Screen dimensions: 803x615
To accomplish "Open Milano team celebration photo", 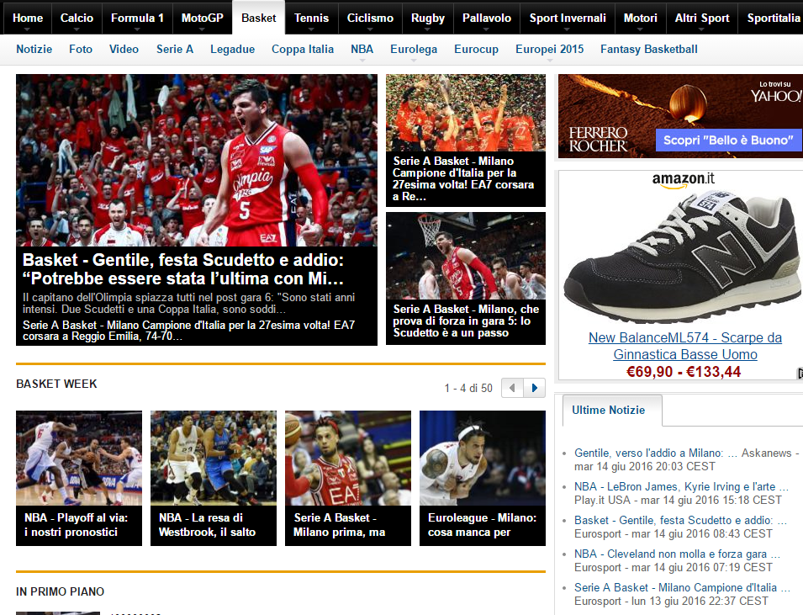I will 466,113.
